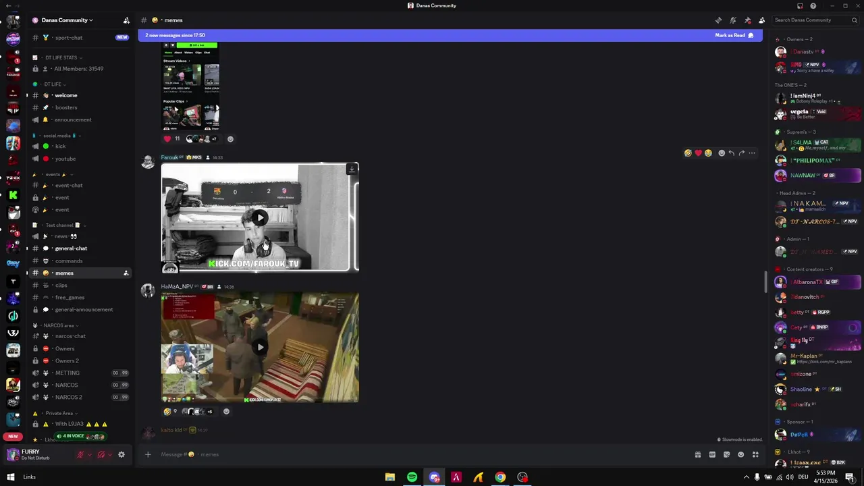Image resolution: width=864 pixels, height=486 pixels.
Task: Click forward arrow in message hover toolbar
Action: point(742,153)
